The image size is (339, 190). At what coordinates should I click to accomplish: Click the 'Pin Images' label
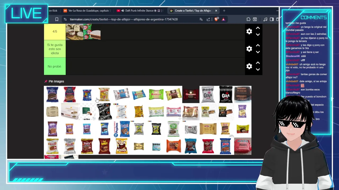[x=56, y=81]
